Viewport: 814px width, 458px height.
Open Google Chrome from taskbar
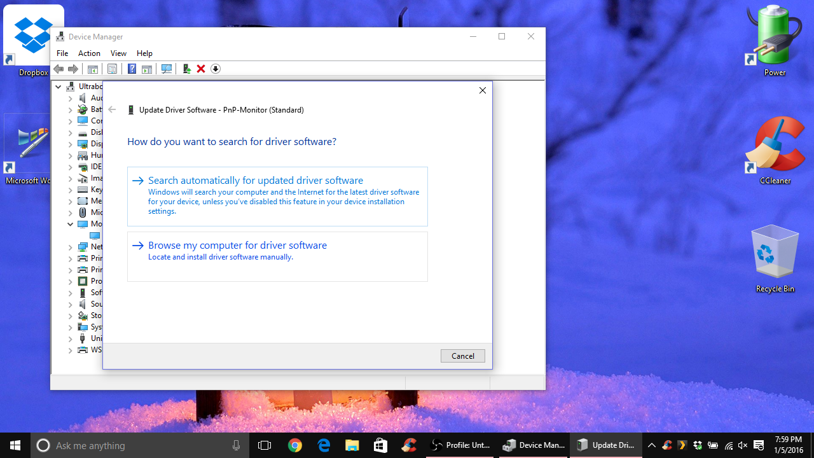[294, 445]
